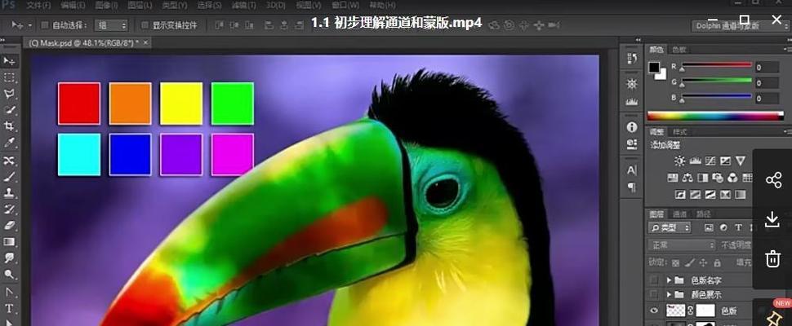The width and height of the screenshot is (792, 326).
Task: Add Color Balance adjustment
Action: (687, 178)
